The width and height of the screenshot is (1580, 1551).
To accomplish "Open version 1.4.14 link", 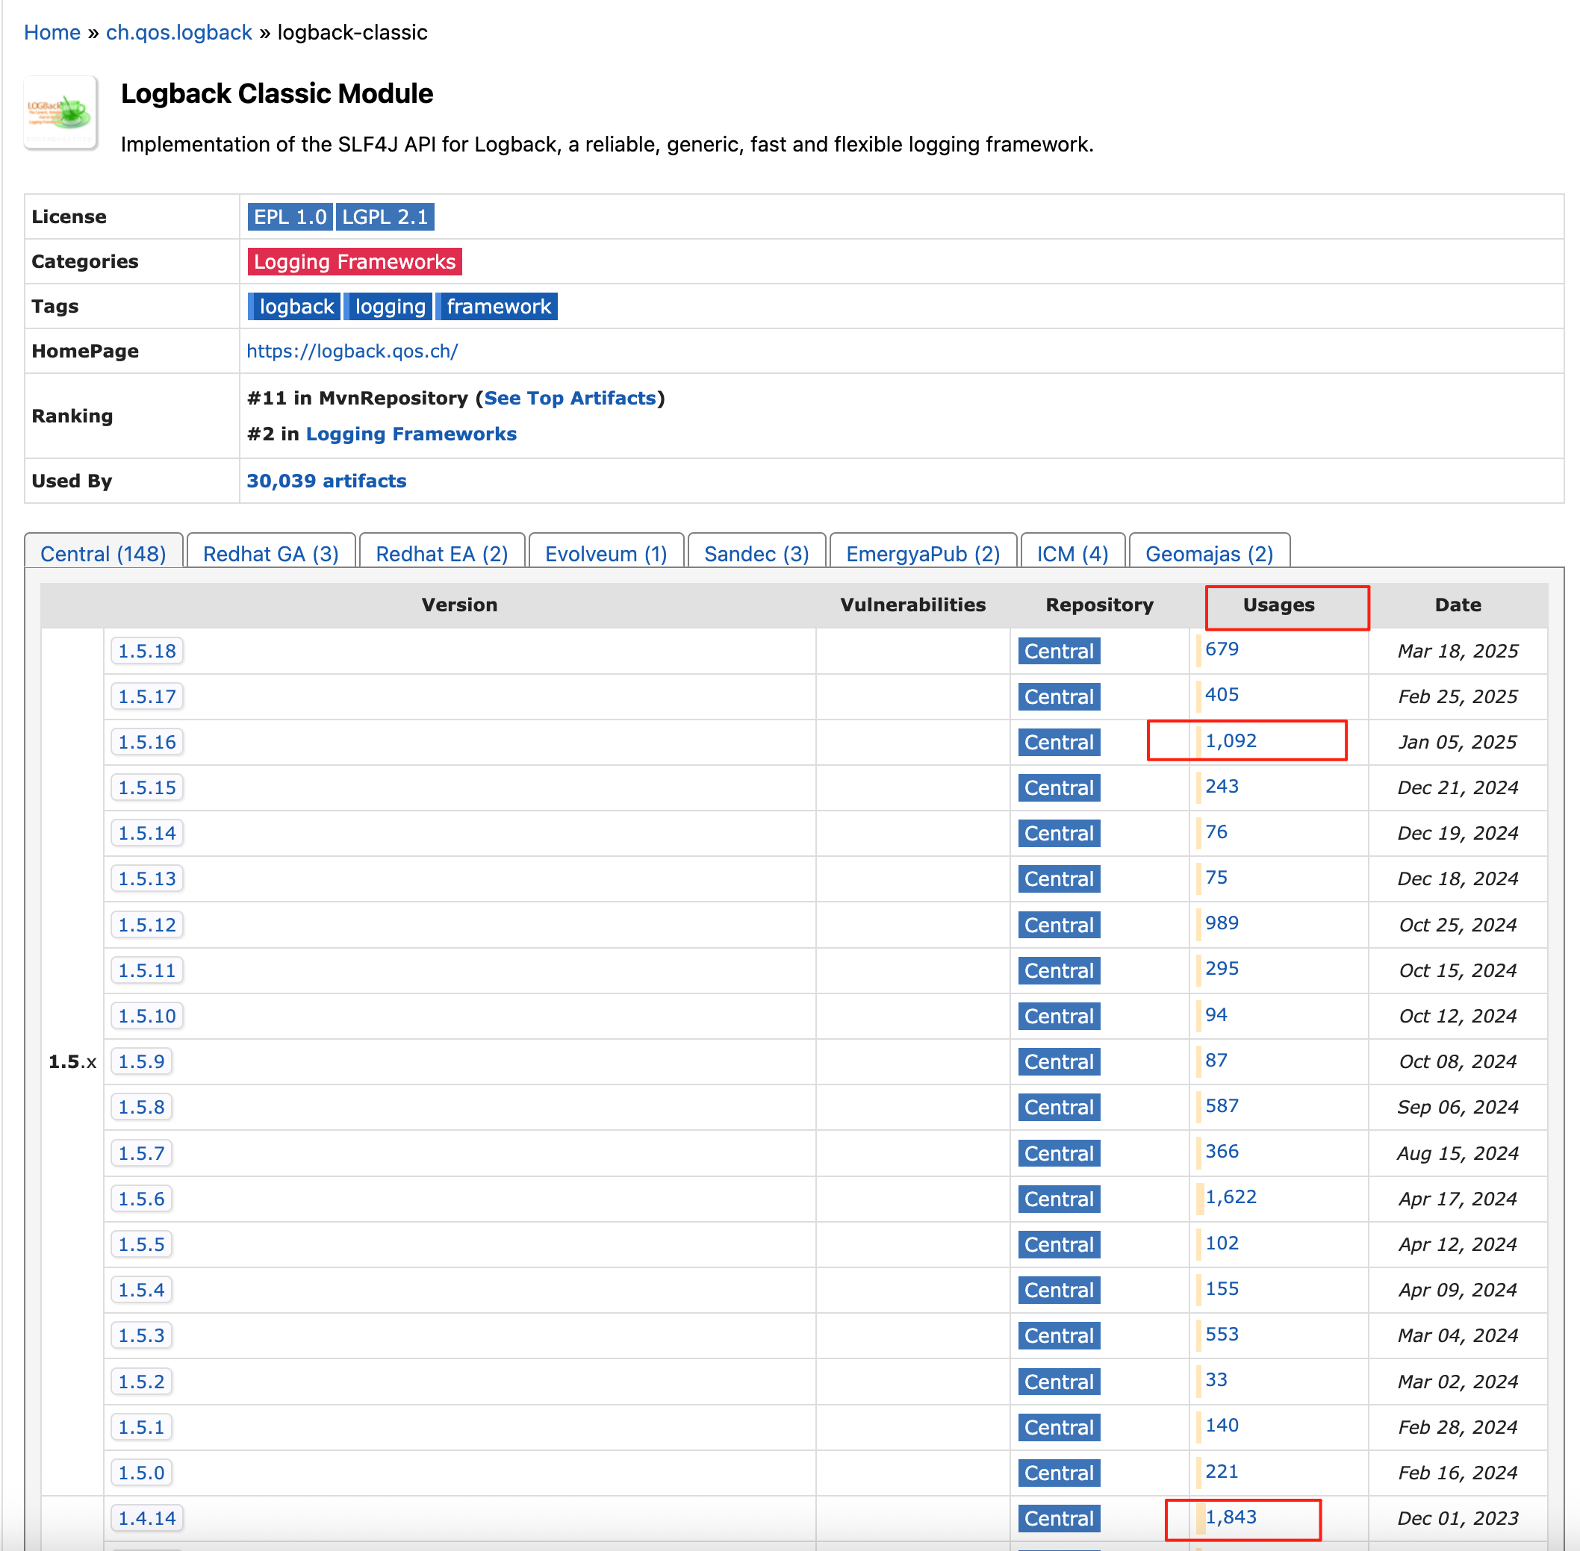I will click(146, 1517).
